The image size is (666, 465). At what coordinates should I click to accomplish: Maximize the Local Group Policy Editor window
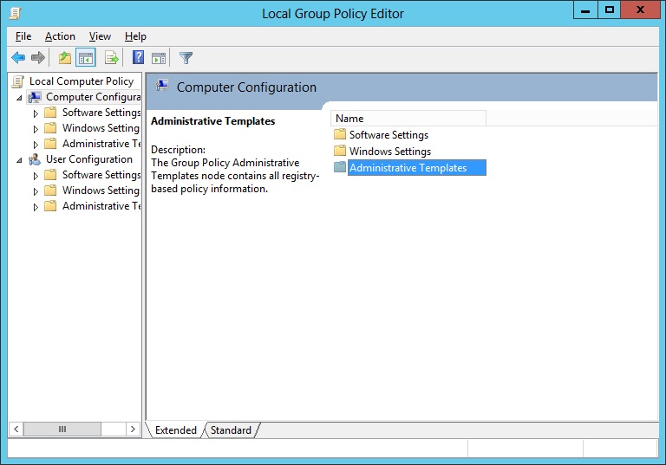tap(610, 10)
